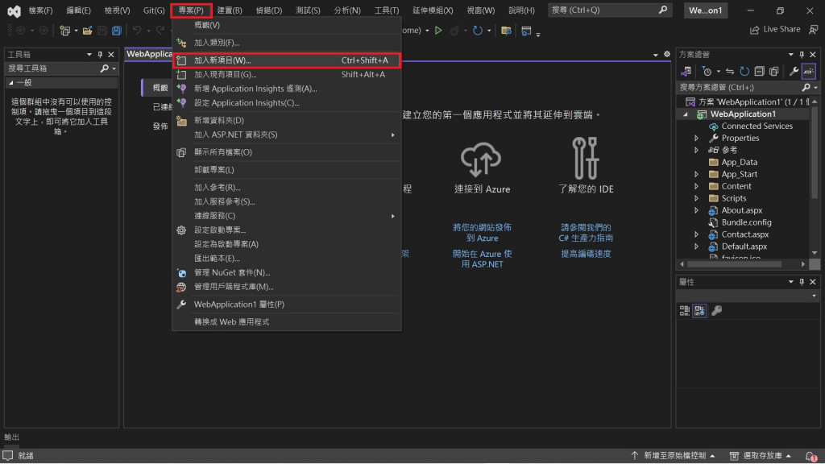Toggle preview selected items icon

809,71
